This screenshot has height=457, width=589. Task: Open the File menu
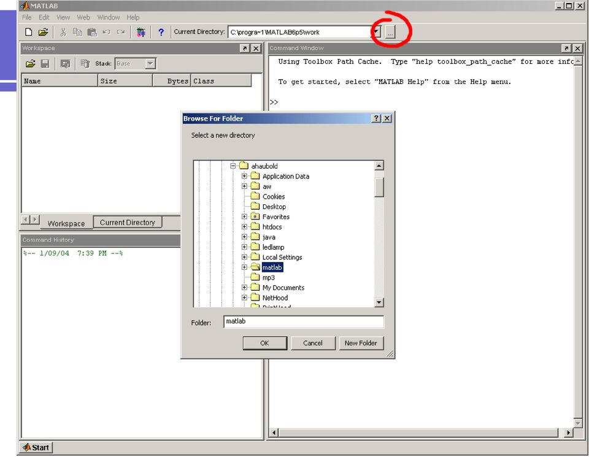(x=26, y=17)
